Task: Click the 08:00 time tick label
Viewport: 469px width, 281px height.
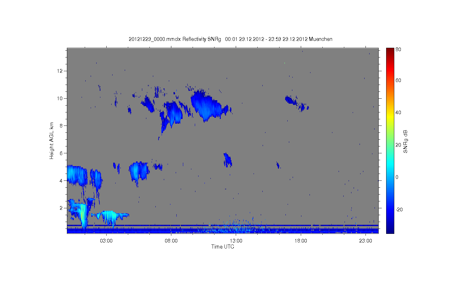Action: (171, 241)
